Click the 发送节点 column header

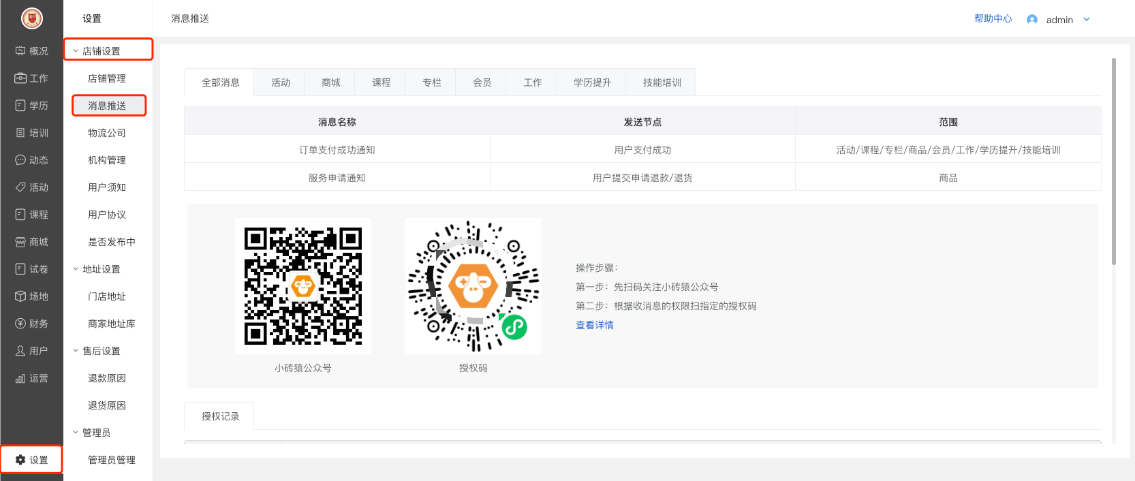pos(642,122)
